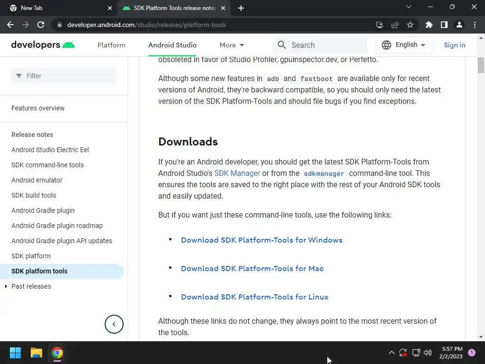Click the Chrome taskbar icon
Image resolution: width=485 pixels, height=364 pixels.
57,353
